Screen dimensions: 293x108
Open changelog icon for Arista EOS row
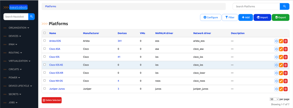tap(276, 41)
